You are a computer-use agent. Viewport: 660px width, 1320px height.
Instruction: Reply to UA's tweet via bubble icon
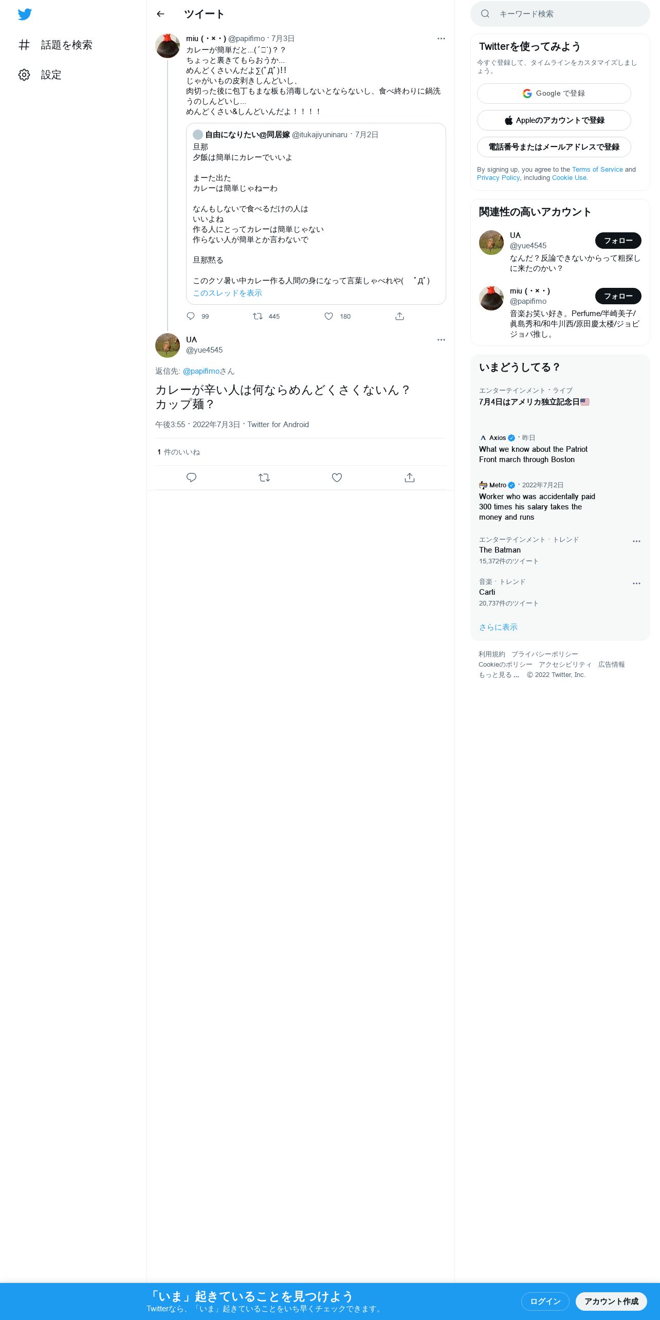click(x=191, y=478)
